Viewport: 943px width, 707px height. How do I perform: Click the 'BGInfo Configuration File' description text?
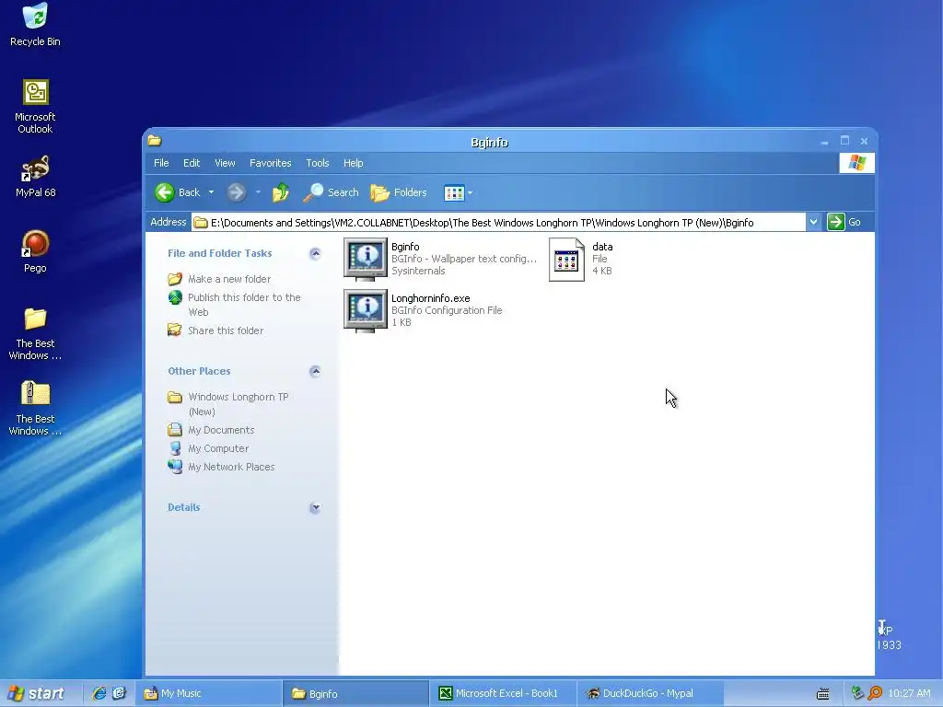(x=447, y=311)
